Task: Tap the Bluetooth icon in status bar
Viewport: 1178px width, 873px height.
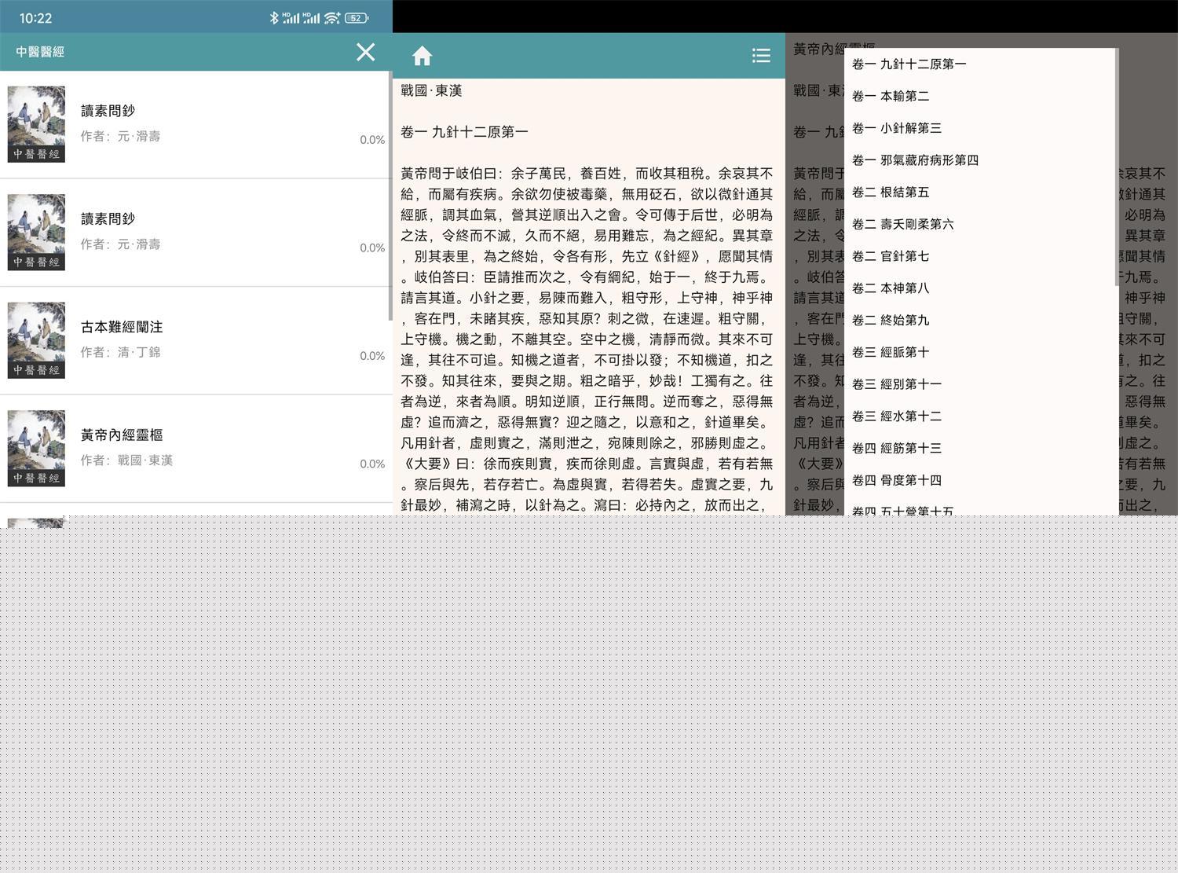Action: 273,17
